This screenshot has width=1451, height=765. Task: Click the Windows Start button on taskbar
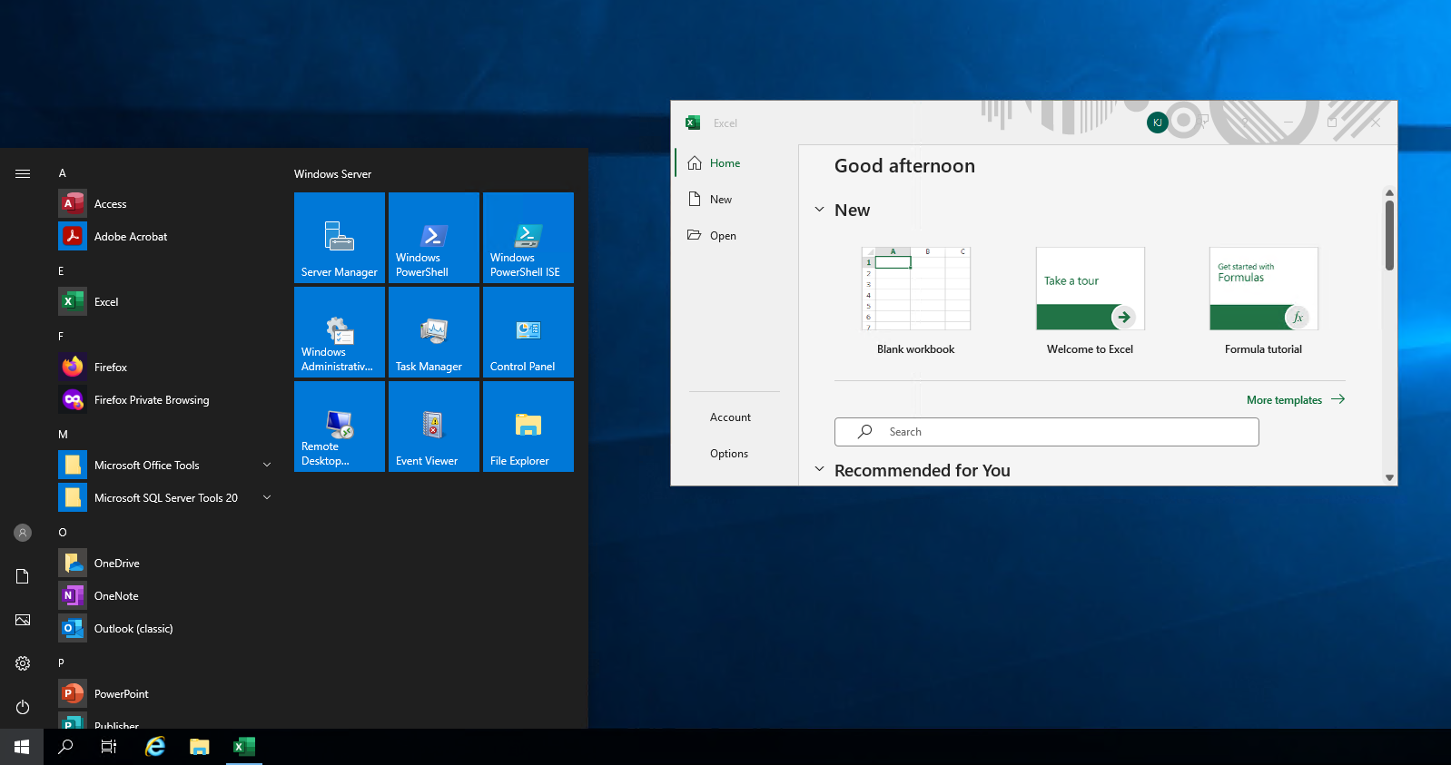22,747
